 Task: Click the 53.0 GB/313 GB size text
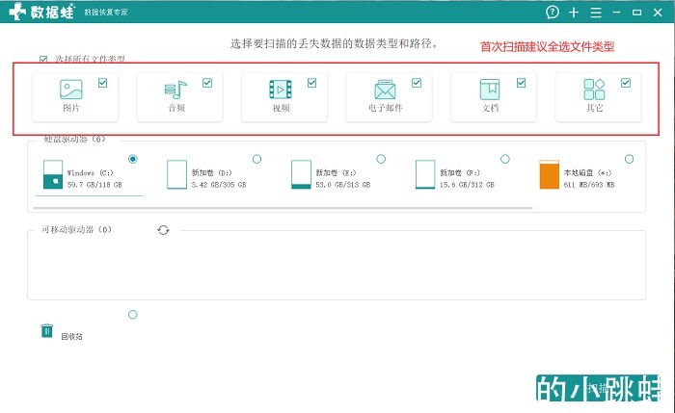point(343,185)
